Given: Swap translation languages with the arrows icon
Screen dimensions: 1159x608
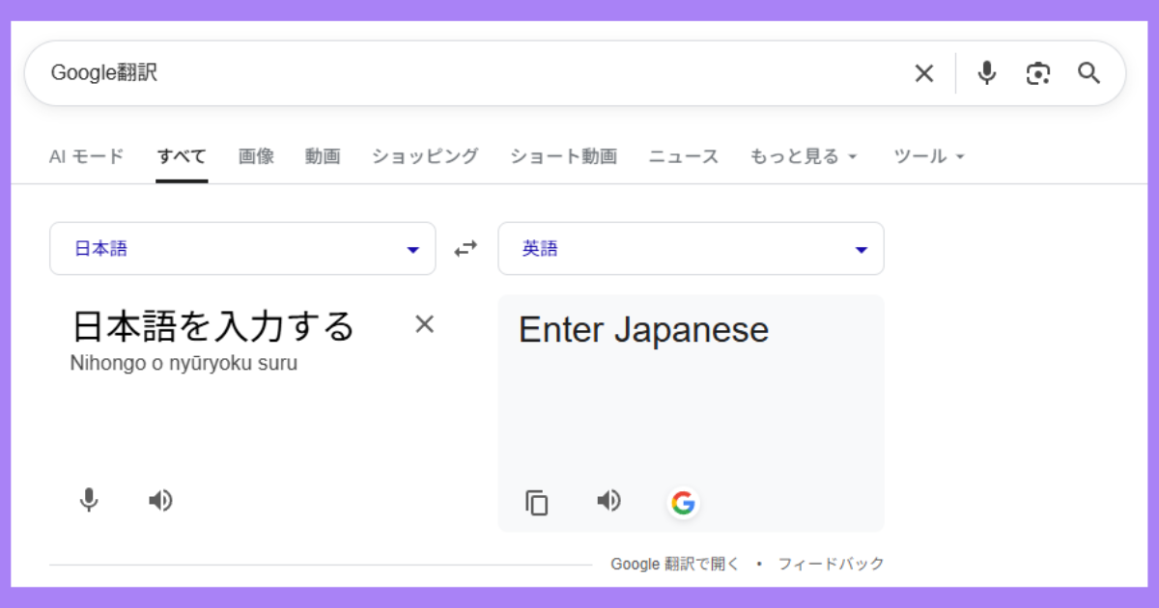Looking at the screenshot, I should pyautogui.click(x=466, y=248).
